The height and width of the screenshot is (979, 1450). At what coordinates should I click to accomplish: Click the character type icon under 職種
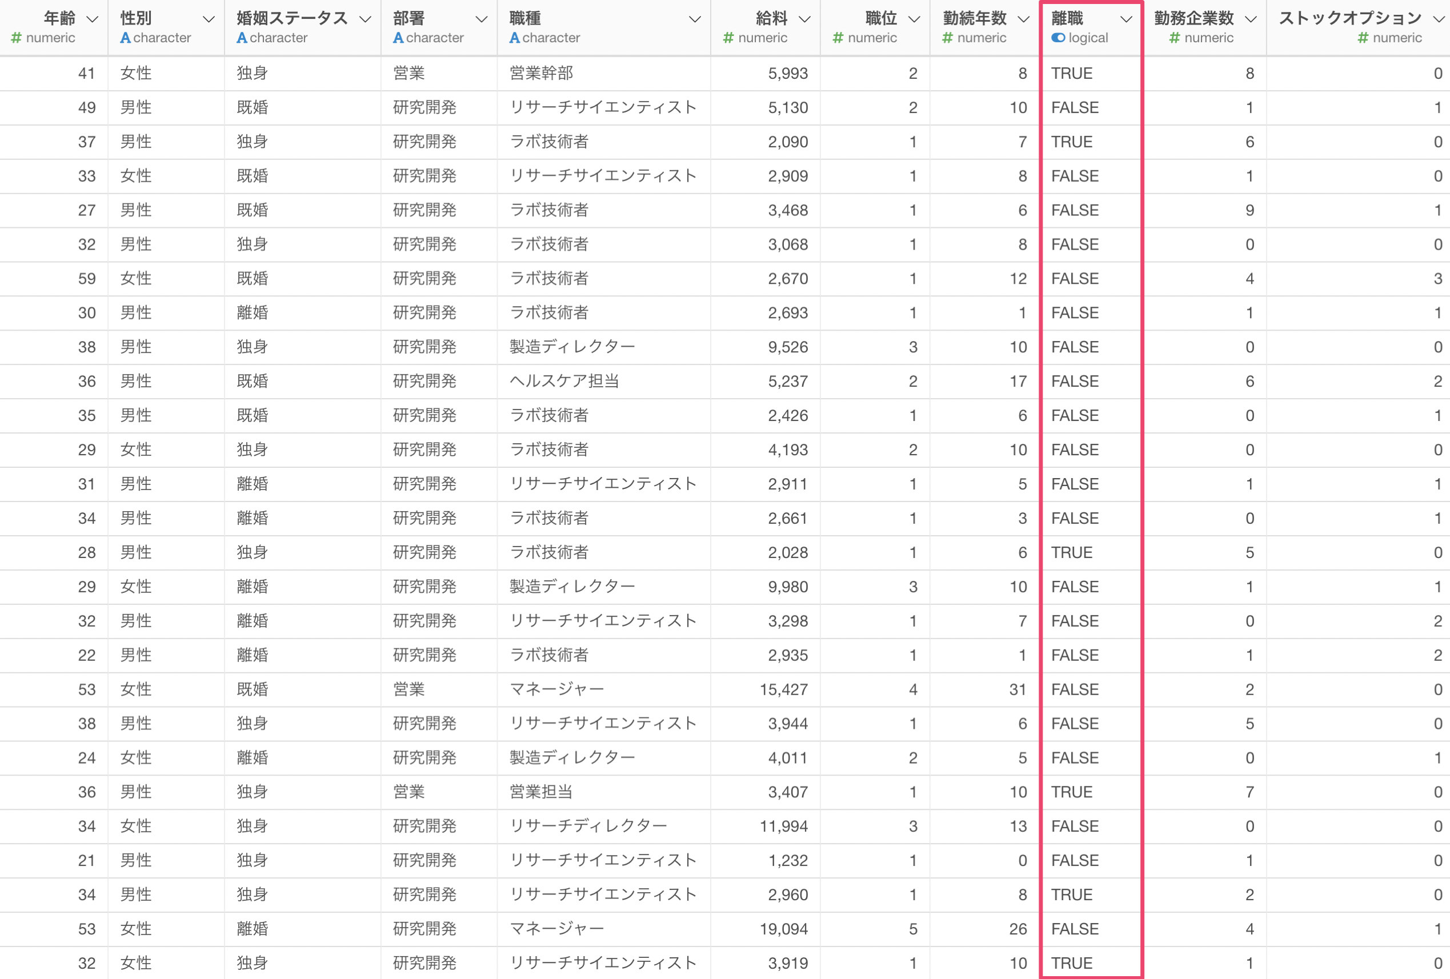515,38
